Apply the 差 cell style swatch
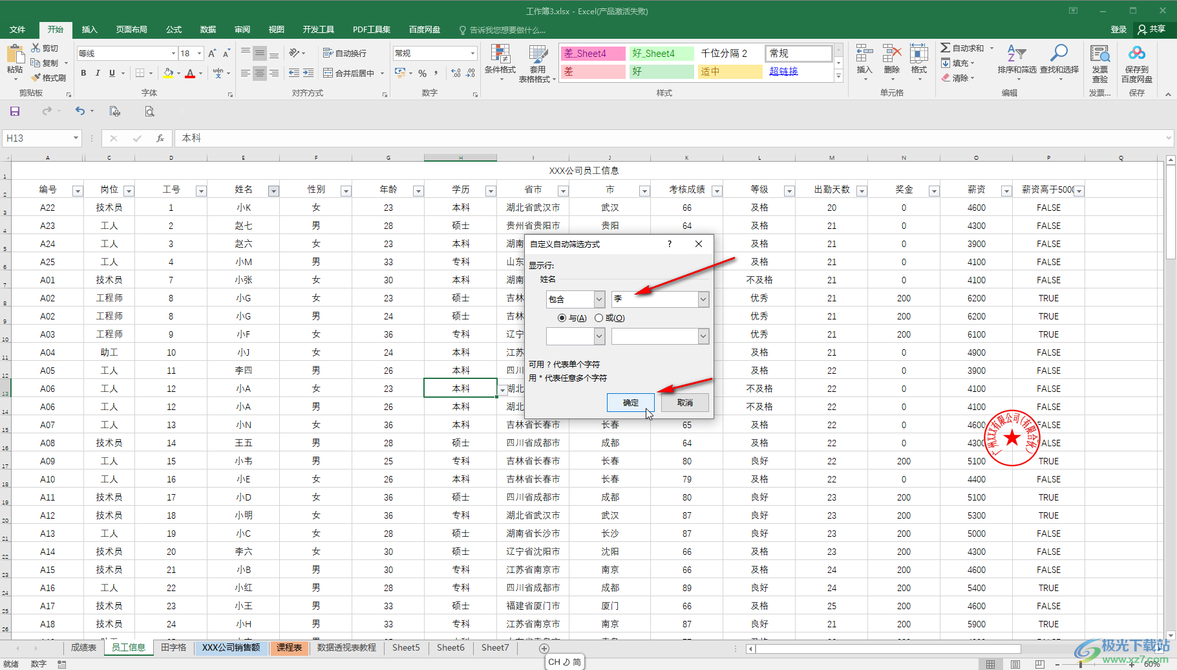Image resolution: width=1177 pixels, height=670 pixels. point(593,71)
